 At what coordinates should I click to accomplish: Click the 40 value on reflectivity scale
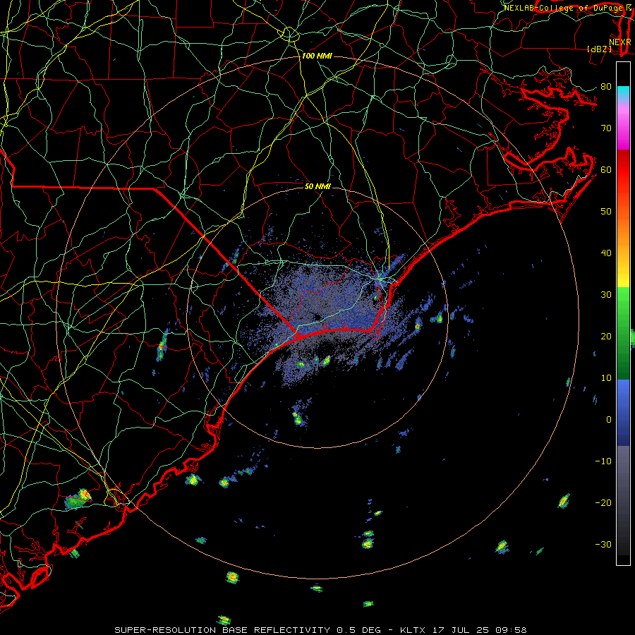click(606, 253)
